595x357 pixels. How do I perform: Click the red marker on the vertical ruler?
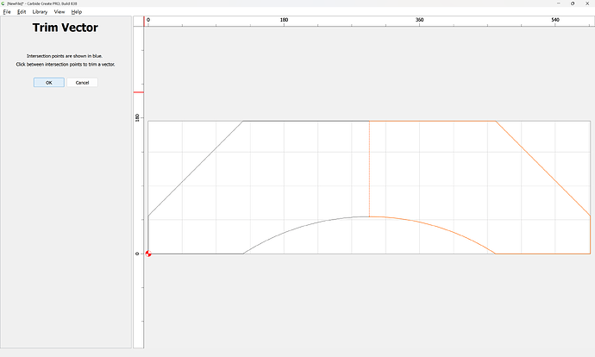(138, 92)
